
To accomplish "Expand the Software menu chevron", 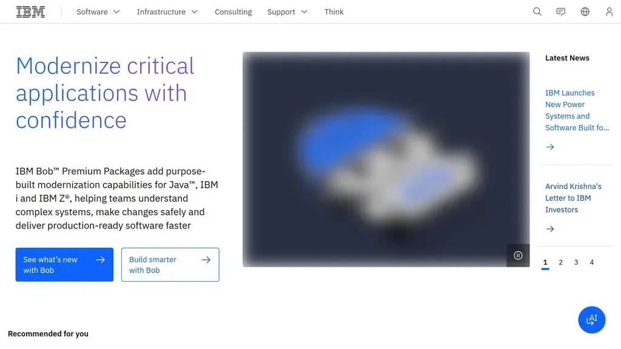I will (116, 12).
